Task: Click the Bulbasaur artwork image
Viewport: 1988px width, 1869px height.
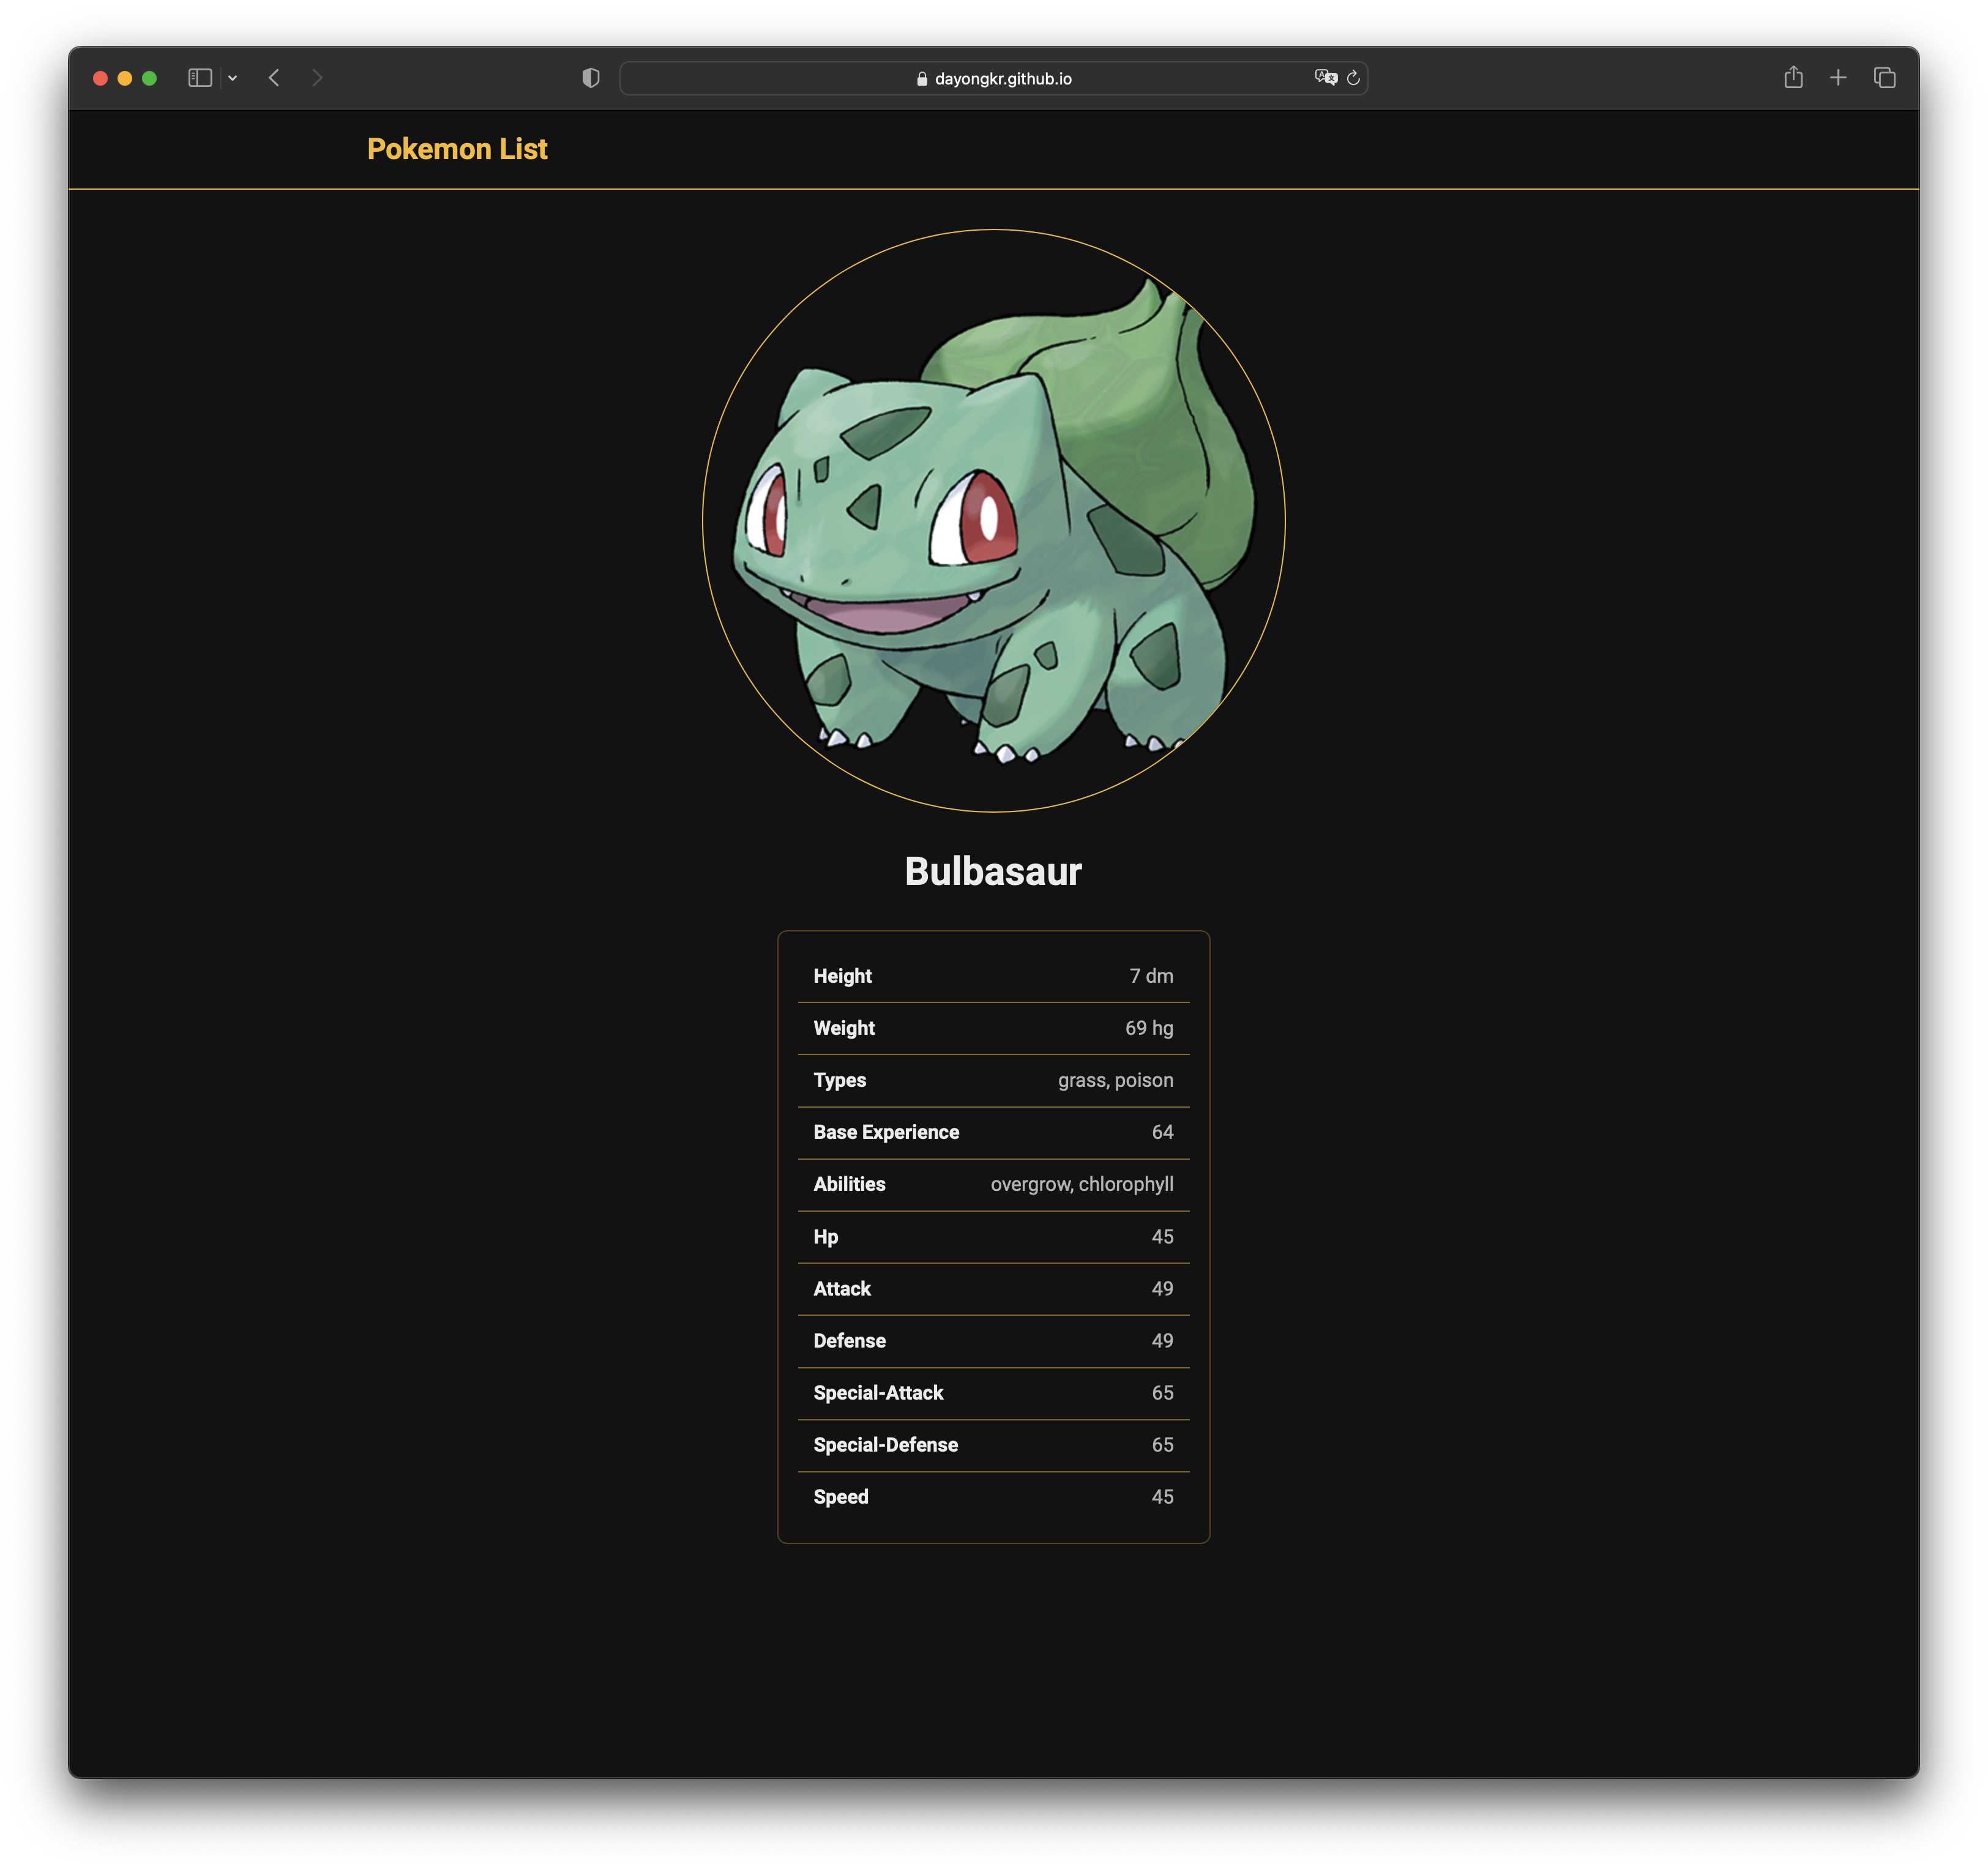Action: click(993, 521)
